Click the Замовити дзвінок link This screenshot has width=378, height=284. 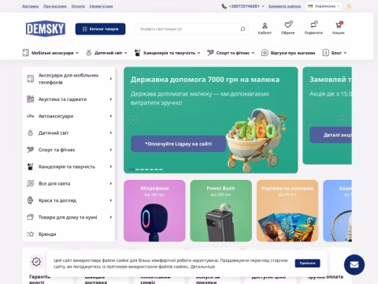coord(284,6)
